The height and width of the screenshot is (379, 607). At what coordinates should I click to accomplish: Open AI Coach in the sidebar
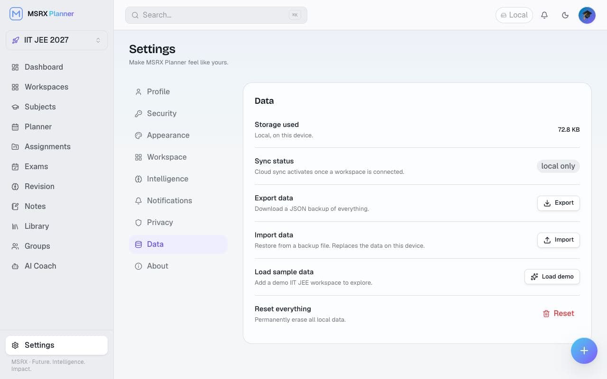coord(56,266)
